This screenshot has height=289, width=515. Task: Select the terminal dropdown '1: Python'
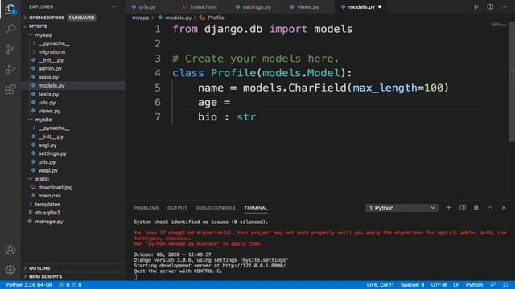coord(402,208)
